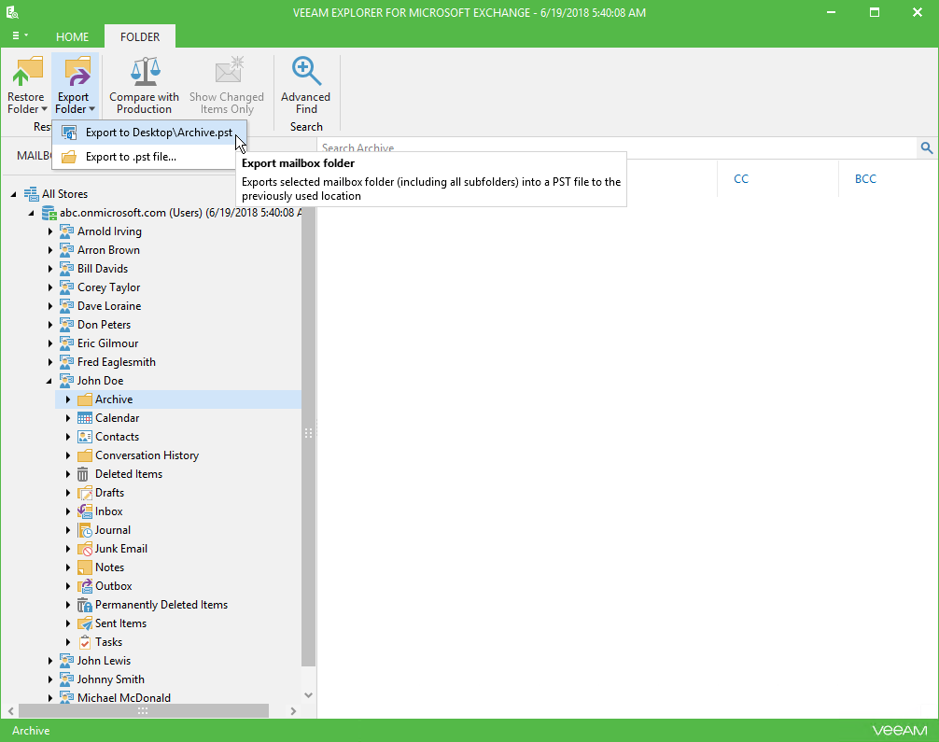Expand the Fred Eaglesmith mailbox

(50, 362)
